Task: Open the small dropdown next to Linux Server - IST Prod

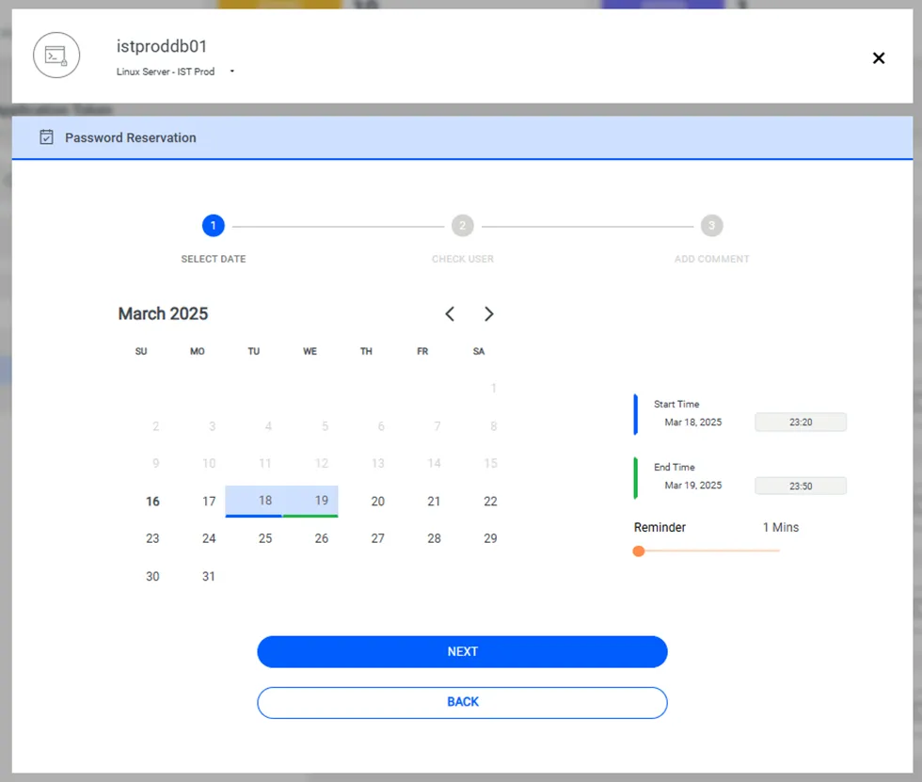Action: pyautogui.click(x=232, y=72)
